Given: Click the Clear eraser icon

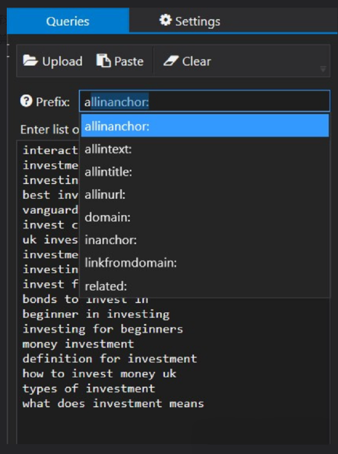Looking at the screenshot, I should (x=171, y=61).
